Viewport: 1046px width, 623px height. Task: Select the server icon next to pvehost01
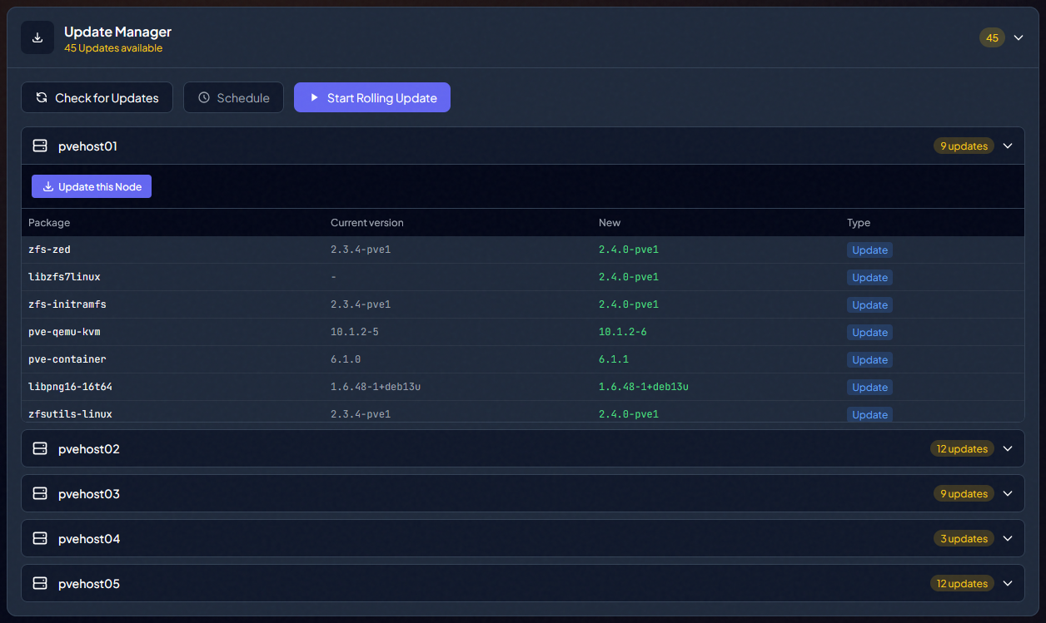coord(39,146)
